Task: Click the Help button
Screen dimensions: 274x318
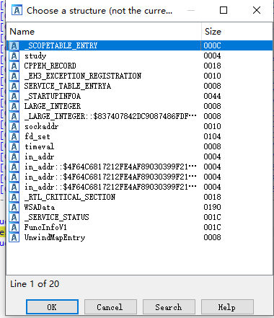Action: [227, 307]
